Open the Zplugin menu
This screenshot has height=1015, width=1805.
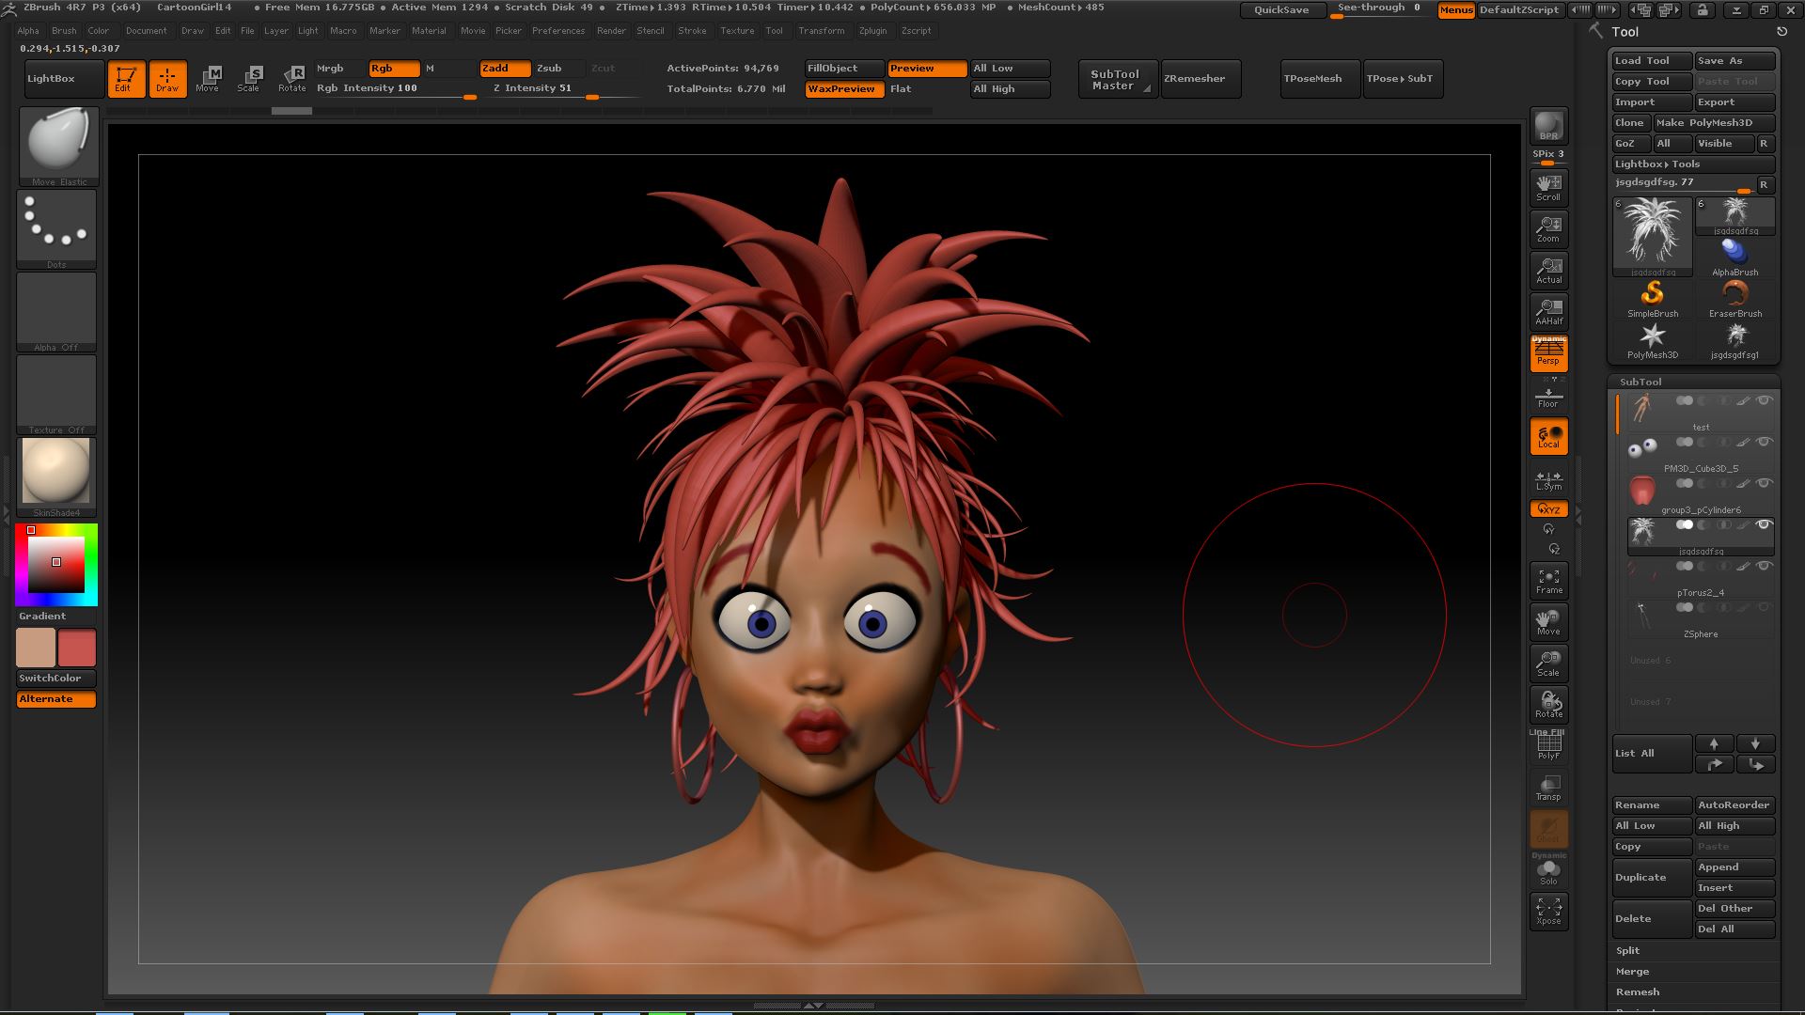point(872,31)
